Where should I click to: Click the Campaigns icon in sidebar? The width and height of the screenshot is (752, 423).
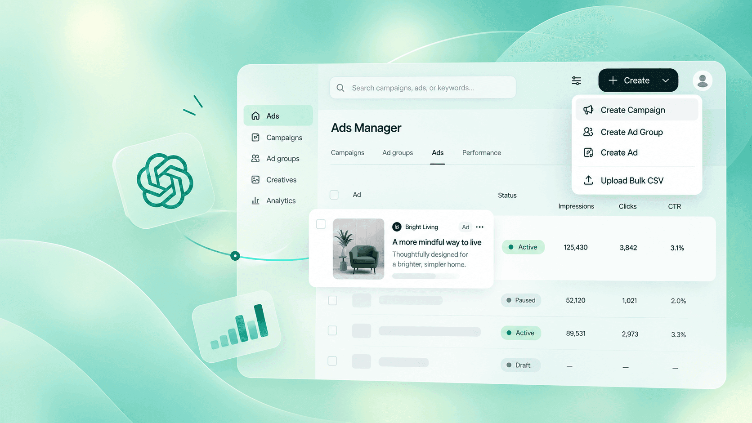pyautogui.click(x=255, y=137)
